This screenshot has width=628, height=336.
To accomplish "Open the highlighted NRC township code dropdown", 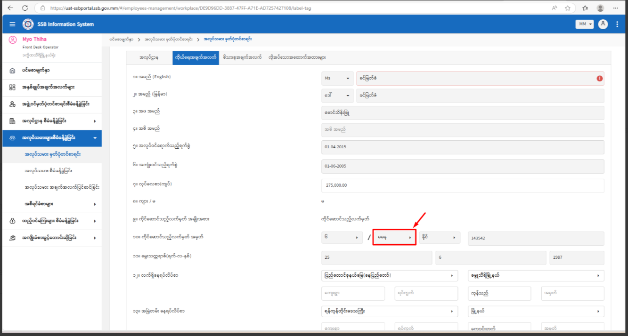I will pyautogui.click(x=394, y=238).
